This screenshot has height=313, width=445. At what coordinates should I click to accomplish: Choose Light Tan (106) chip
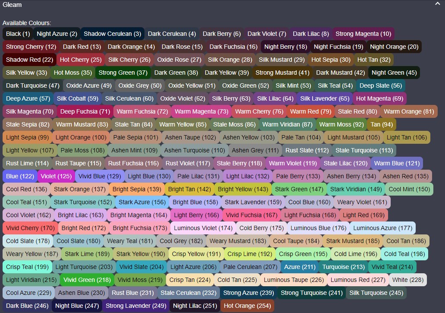tap(406, 137)
